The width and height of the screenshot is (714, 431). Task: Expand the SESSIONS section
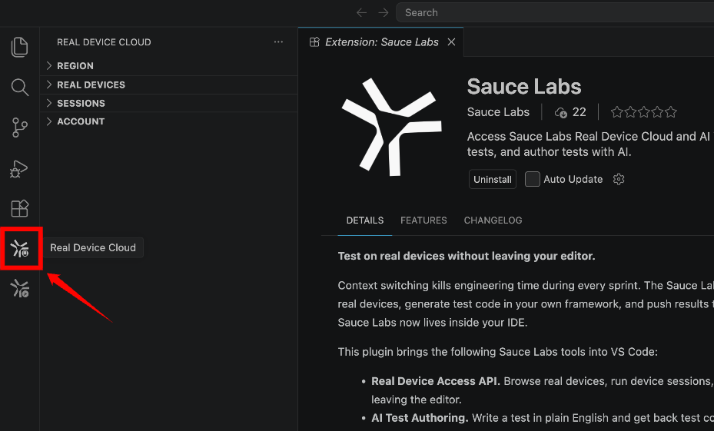click(168, 103)
